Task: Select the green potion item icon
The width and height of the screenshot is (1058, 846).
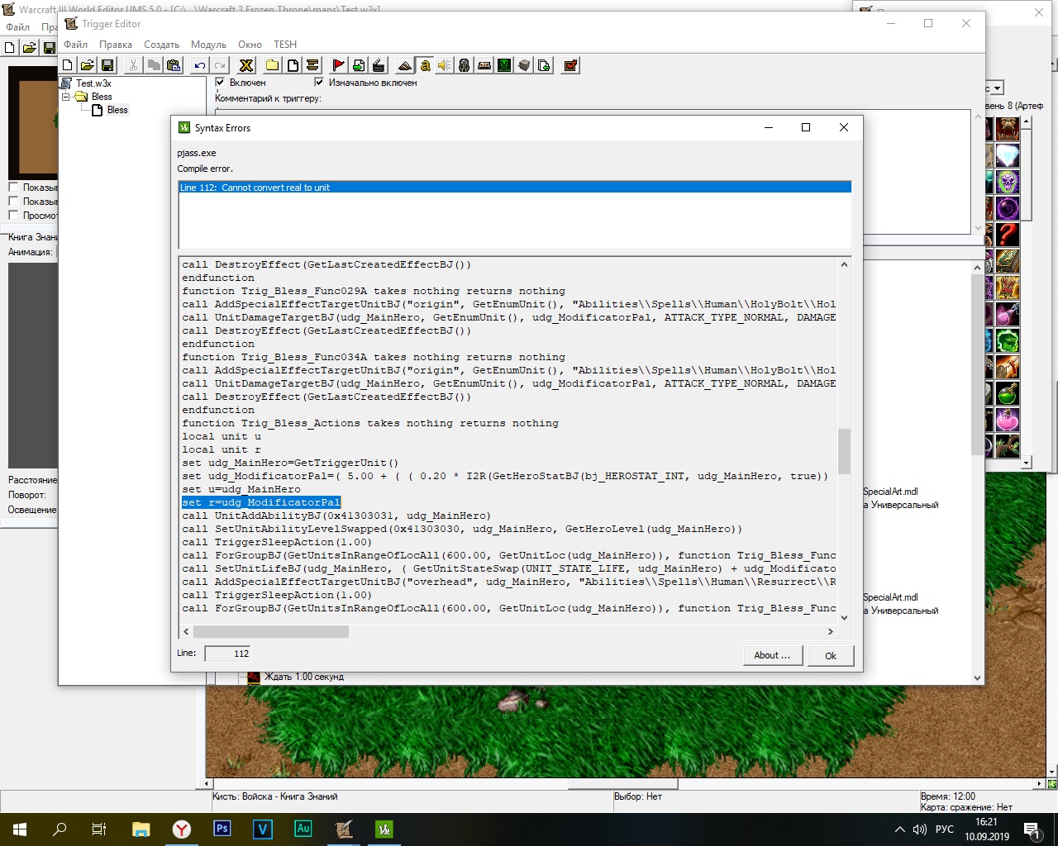Action: point(1007,393)
